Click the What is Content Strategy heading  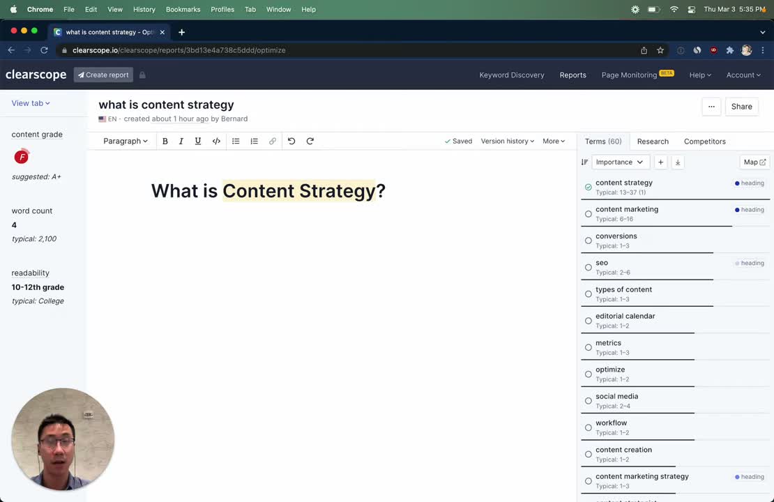[268, 191]
